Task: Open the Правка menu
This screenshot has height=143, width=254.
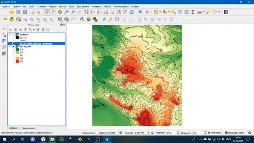Action: [x=16, y=6]
